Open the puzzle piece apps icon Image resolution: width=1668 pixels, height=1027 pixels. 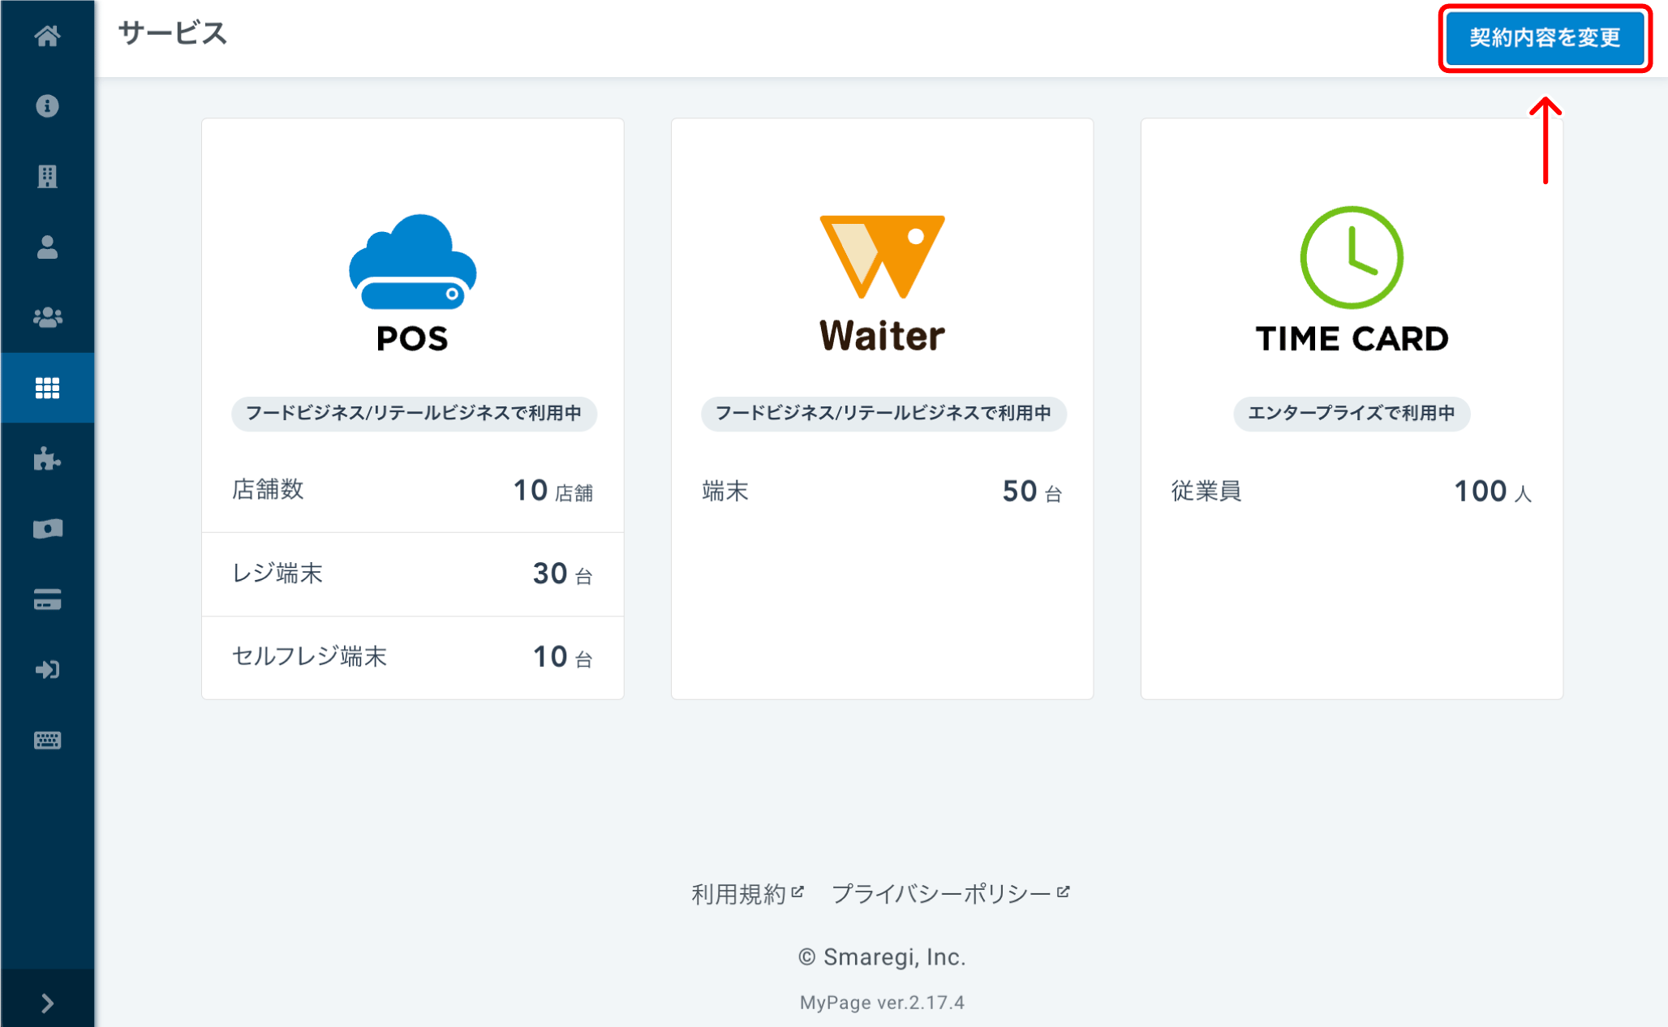pos(47,459)
